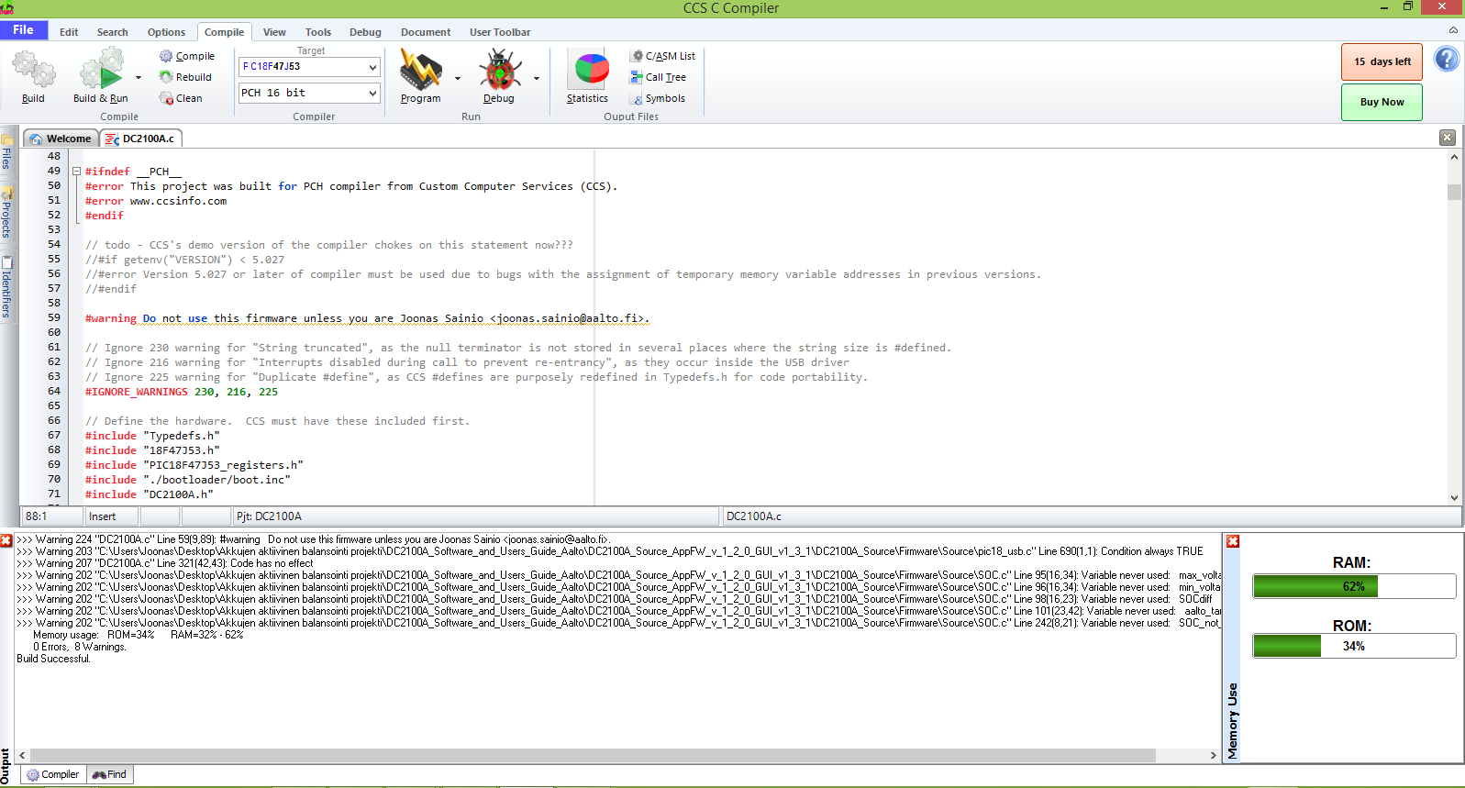Click the Warning 207 Code has no effect message
The image size is (1465, 788).
(x=165, y=563)
